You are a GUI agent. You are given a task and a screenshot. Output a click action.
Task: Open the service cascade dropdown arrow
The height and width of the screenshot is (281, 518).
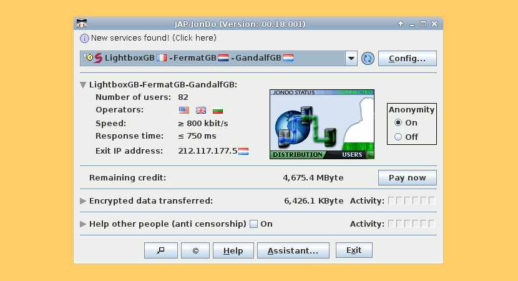[351, 59]
